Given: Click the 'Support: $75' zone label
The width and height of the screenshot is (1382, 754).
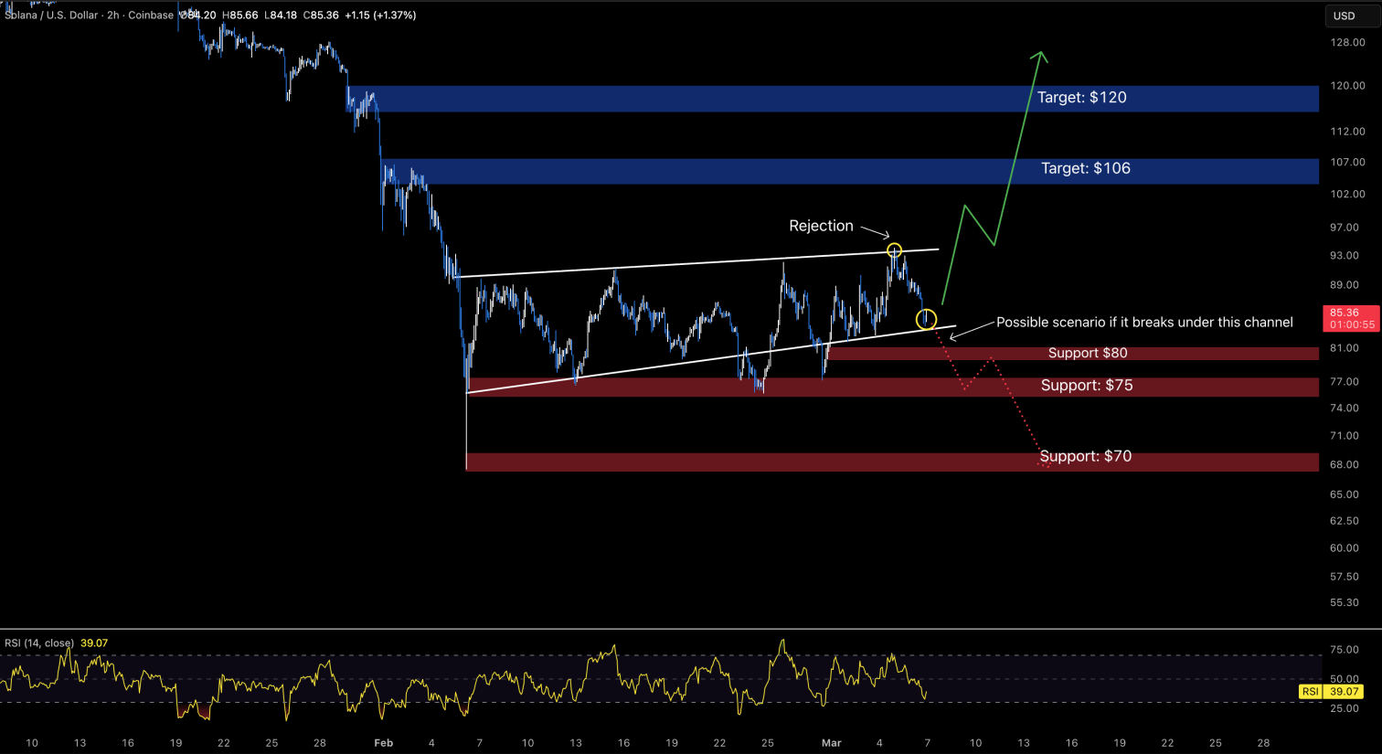Looking at the screenshot, I should 1087,386.
